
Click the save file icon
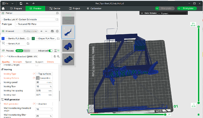(21, 4)
